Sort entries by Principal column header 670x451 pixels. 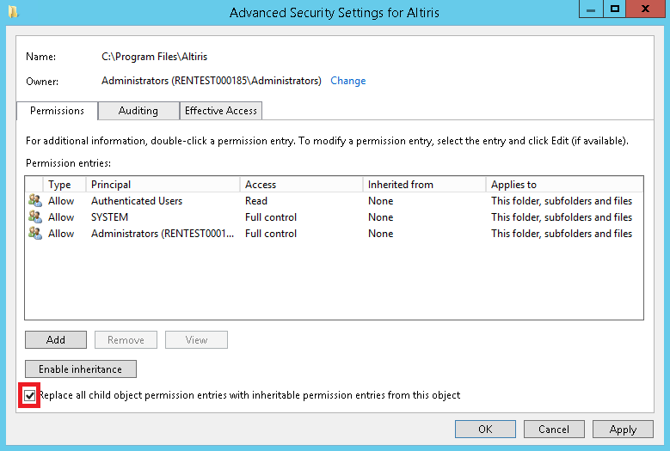(x=163, y=185)
